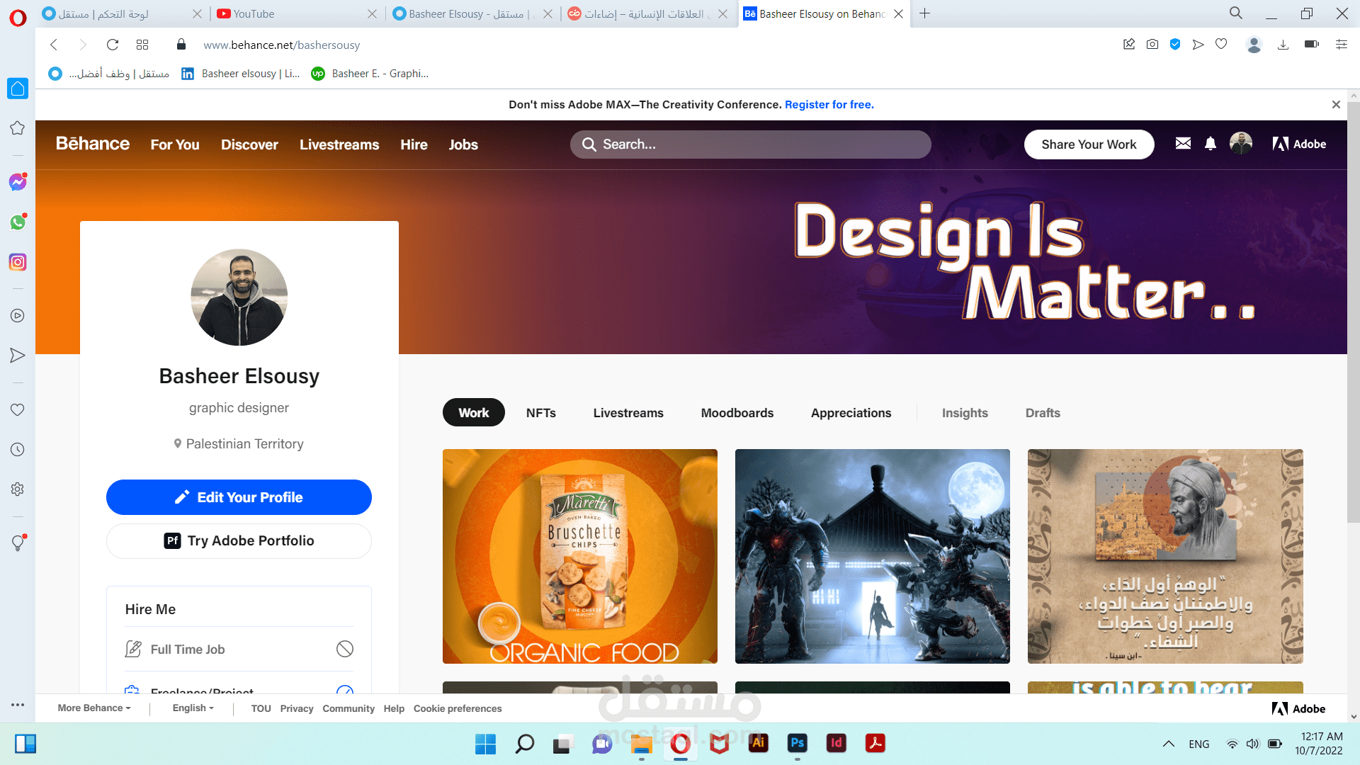
Task: Click the Opera snapshot camera icon
Action: pyautogui.click(x=1152, y=45)
